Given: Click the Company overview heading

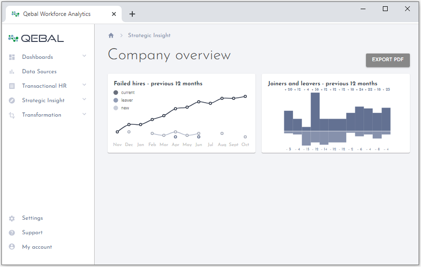Looking at the screenshot, I should tap(169, 55).
